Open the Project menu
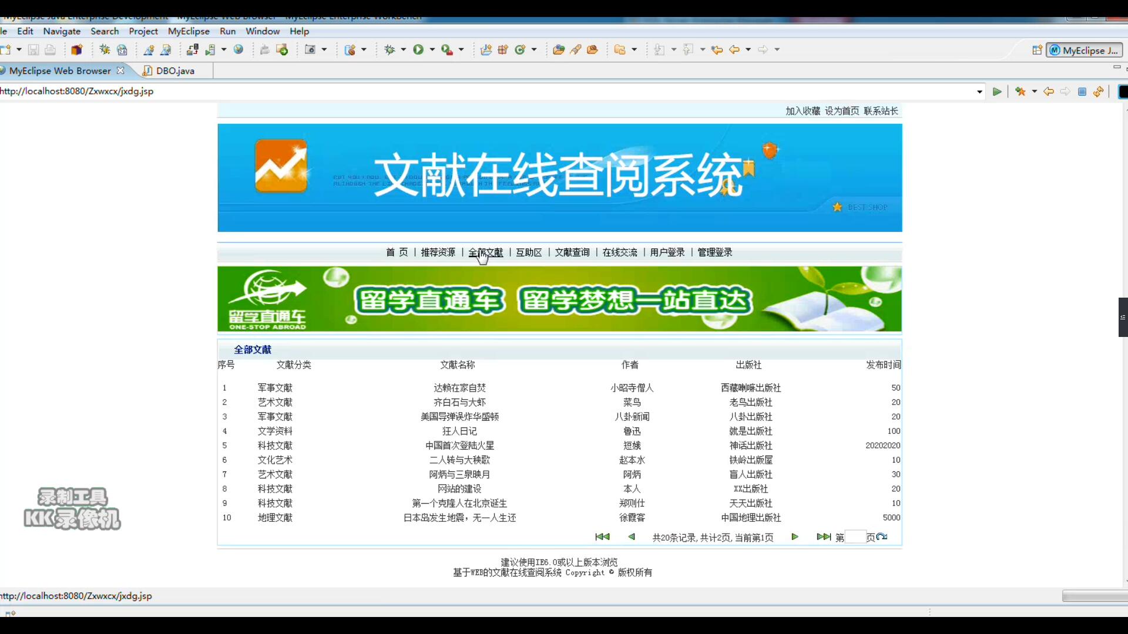This screenshot has height=634, width=1128. pos(143,31)
